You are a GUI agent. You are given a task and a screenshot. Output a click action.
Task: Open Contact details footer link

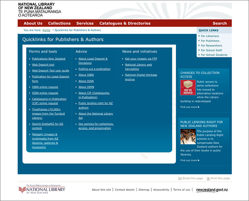(125, 190)
